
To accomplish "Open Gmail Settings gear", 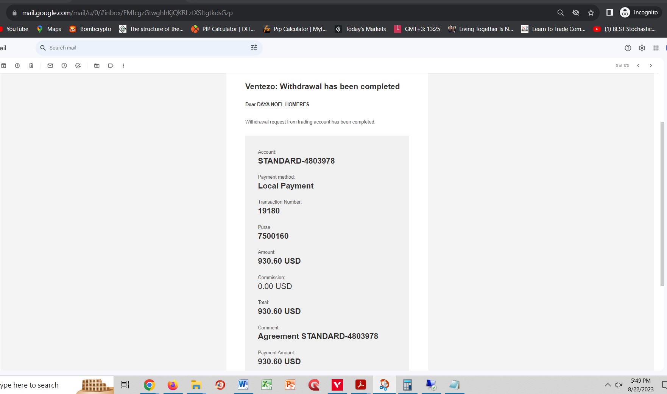I will 642,48.
